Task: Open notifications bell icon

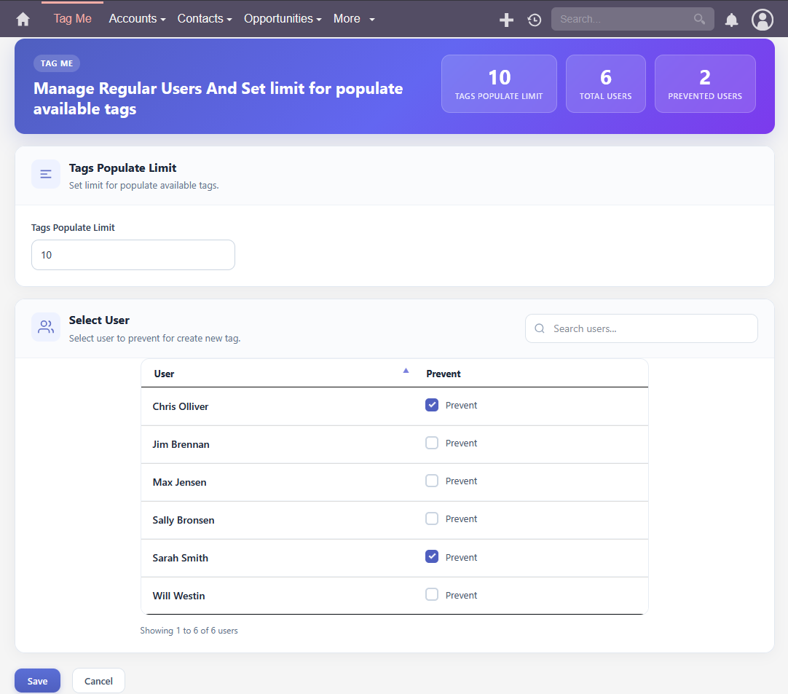Action: (x=731, y=20)
